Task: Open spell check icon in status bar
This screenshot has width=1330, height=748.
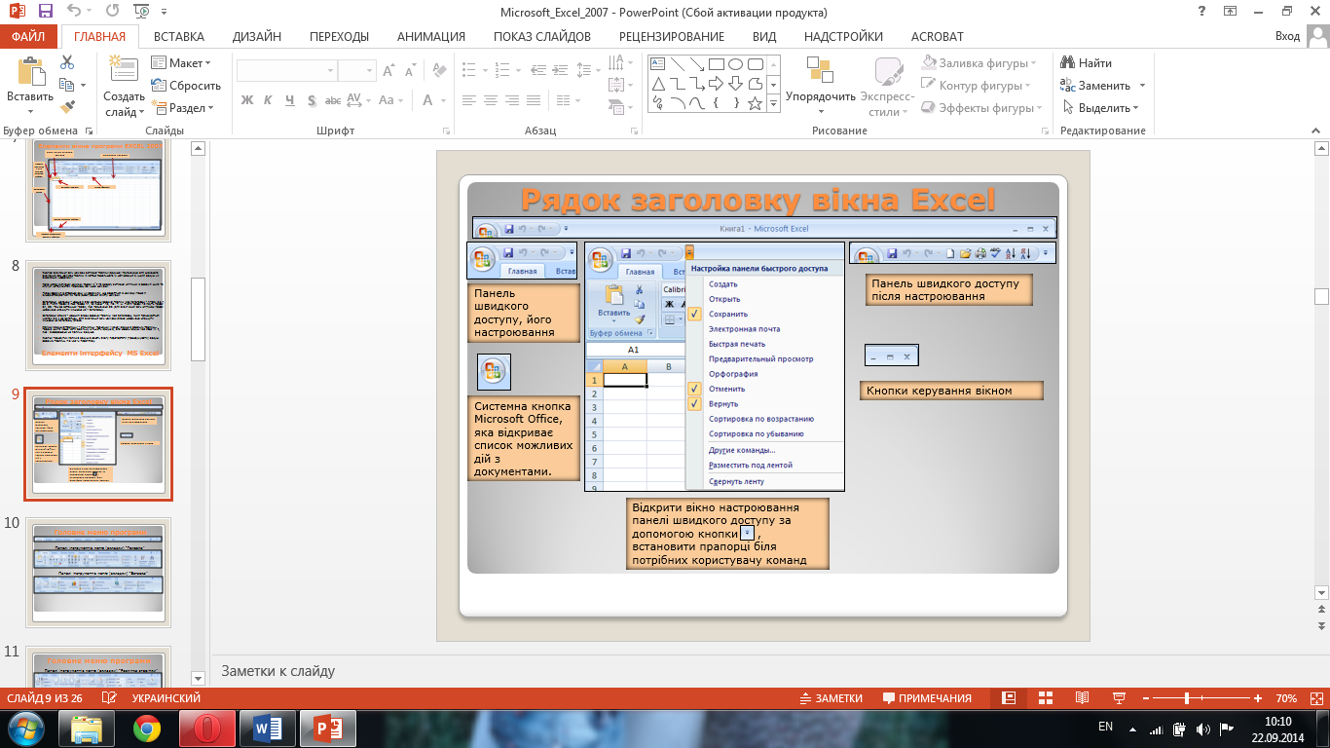Action: (110, 698)
